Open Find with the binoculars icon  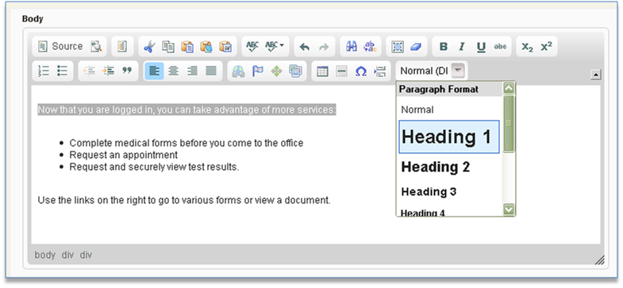tap(352, 47)
